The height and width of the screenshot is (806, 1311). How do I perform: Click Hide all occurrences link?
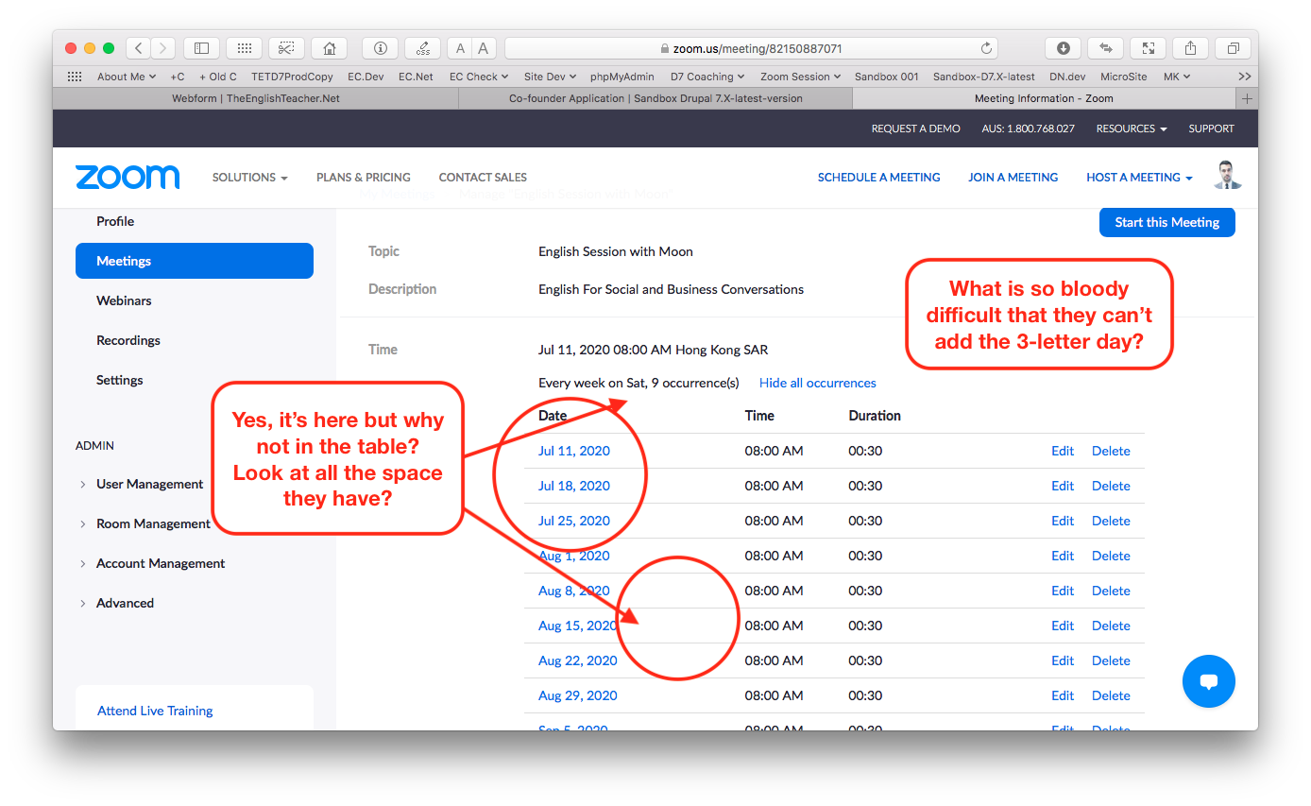click(x=817, y=383)
